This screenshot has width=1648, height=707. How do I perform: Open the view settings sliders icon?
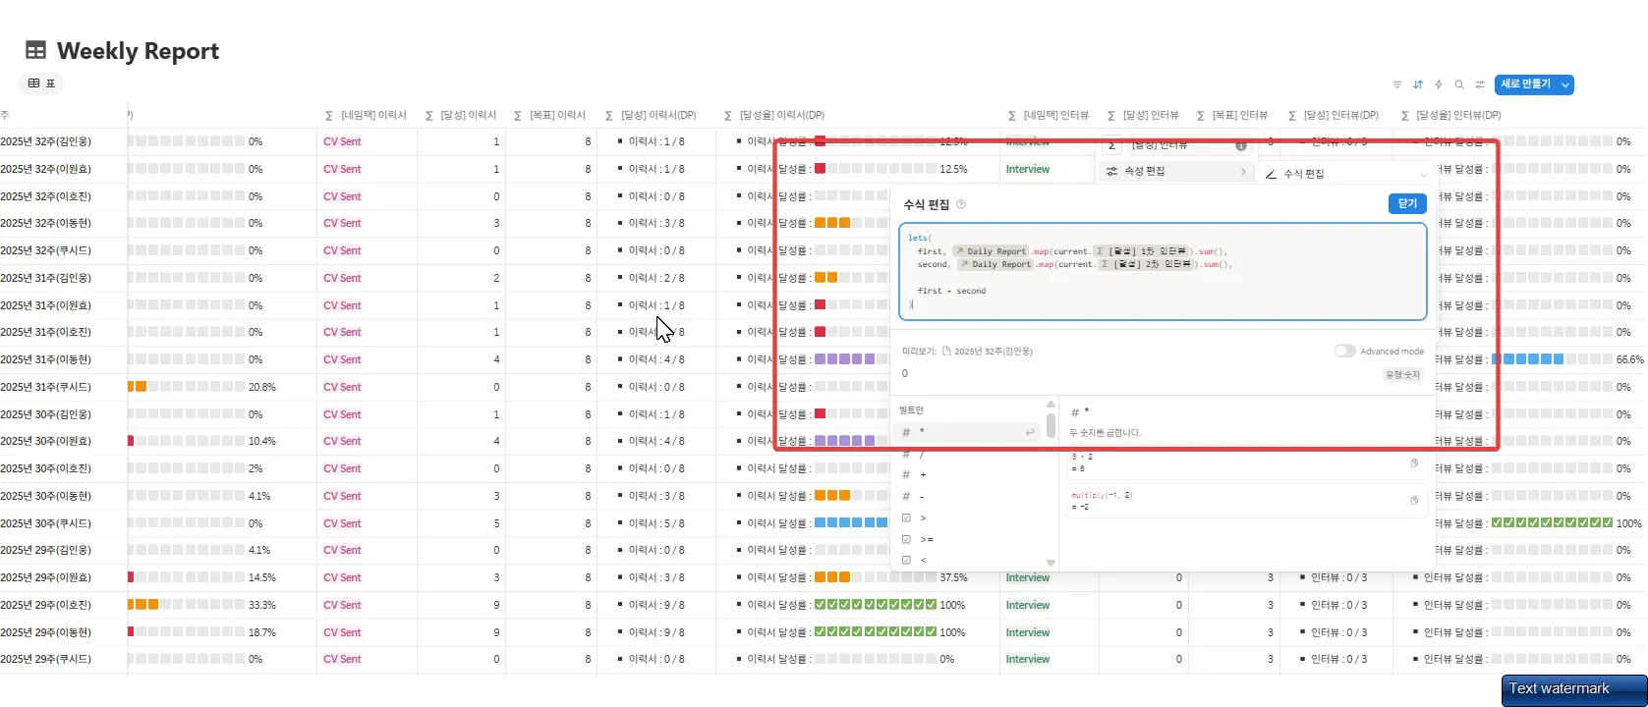(1480, 84)
